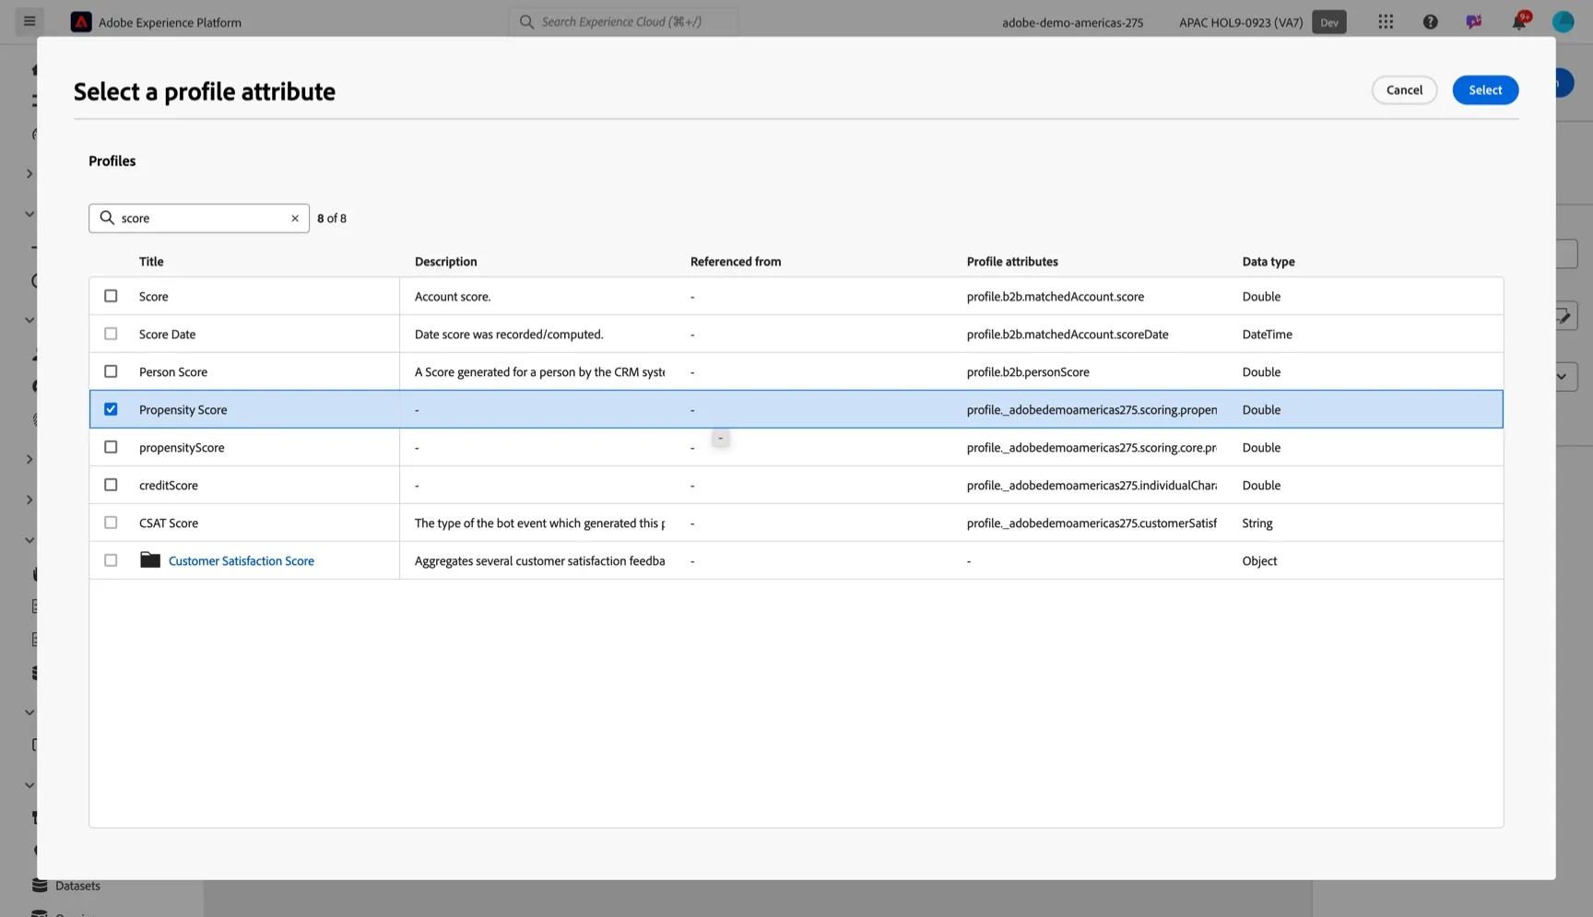
Task: Click the Description column header
Action: (446, 262)
